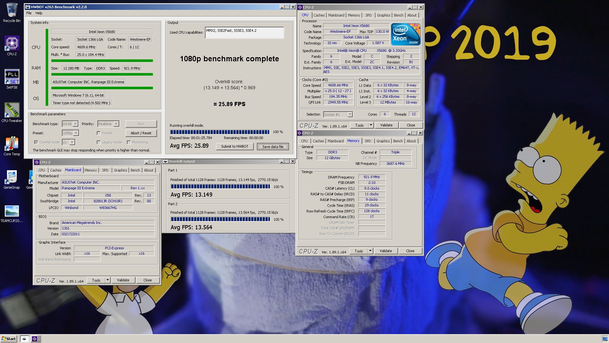Open the File menu in HWBOT x265
This screenshot has width=609, height=343.
(x=29, y=13)
